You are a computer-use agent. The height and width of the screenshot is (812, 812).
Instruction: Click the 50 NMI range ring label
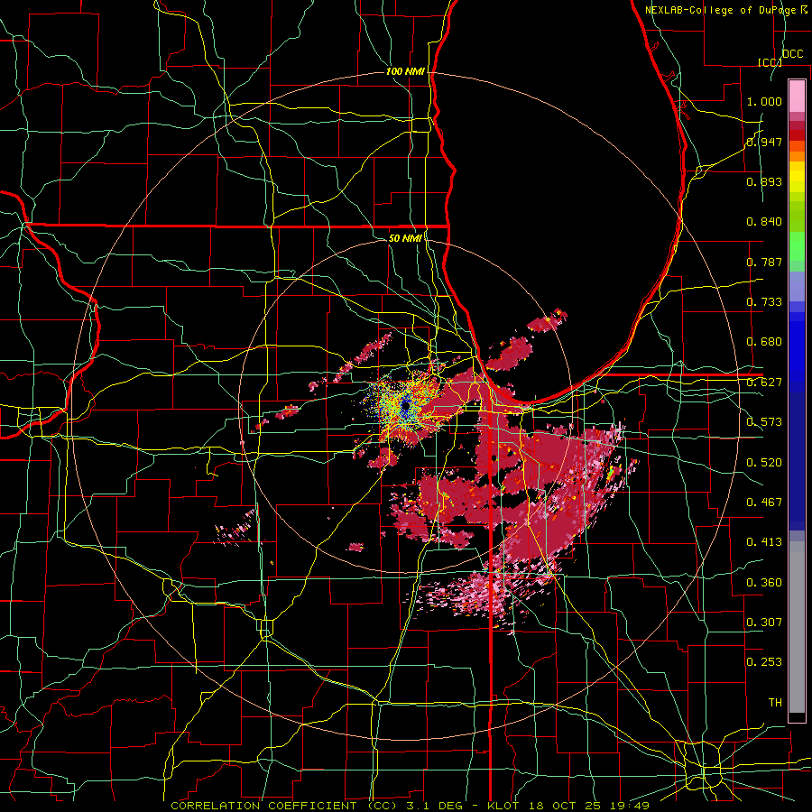click(405, 238)
